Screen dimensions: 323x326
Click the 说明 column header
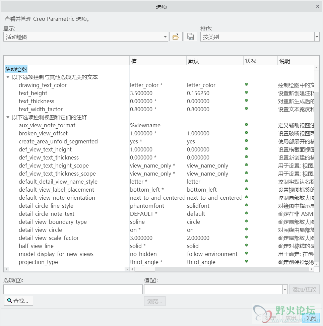tap(298, 61)
